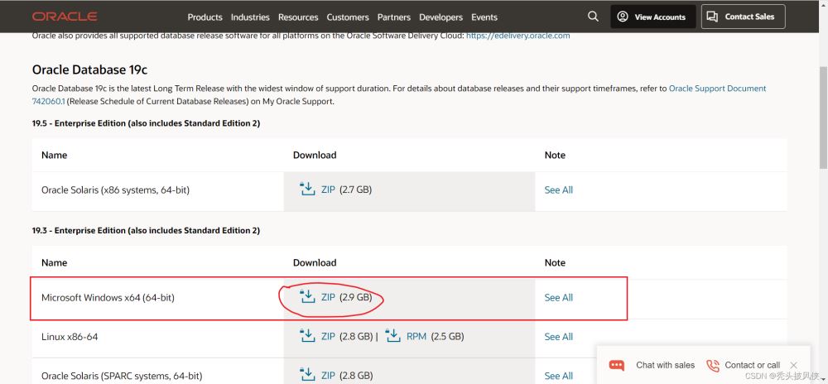Click the search magnifier icon
This screenshot has width=828, height=384.
[x=592, y=17]
